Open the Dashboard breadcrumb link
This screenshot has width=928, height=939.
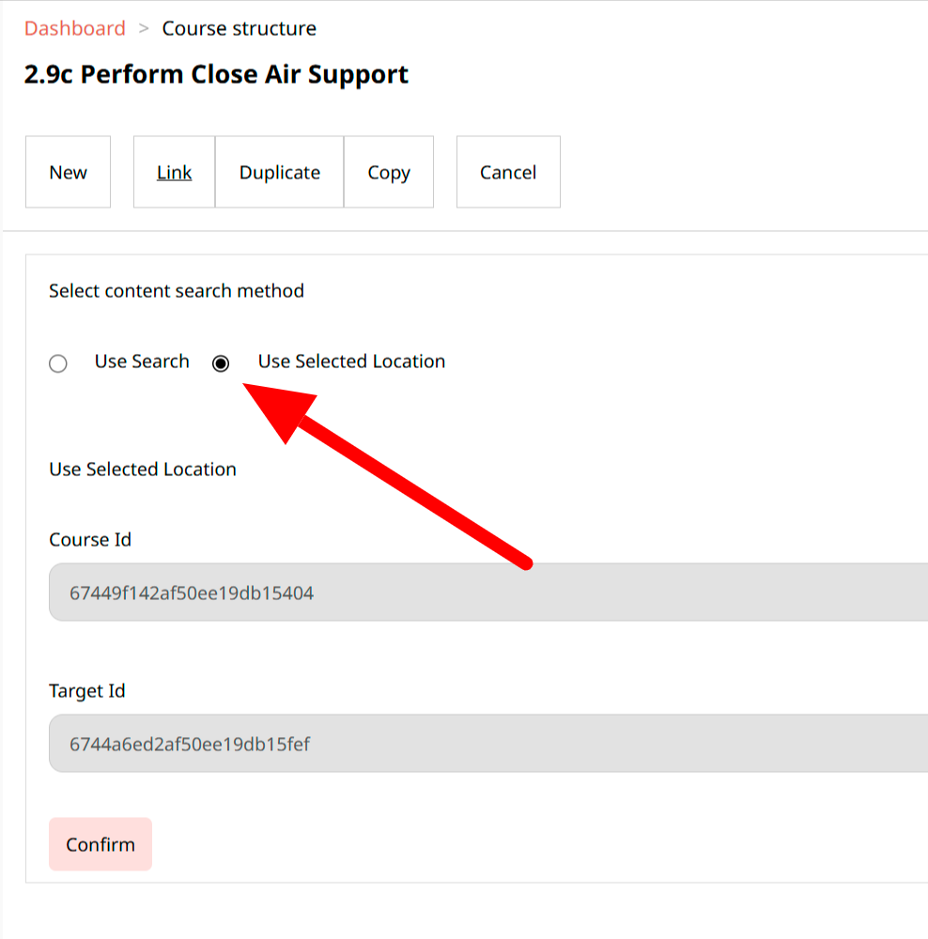(75, 28)
